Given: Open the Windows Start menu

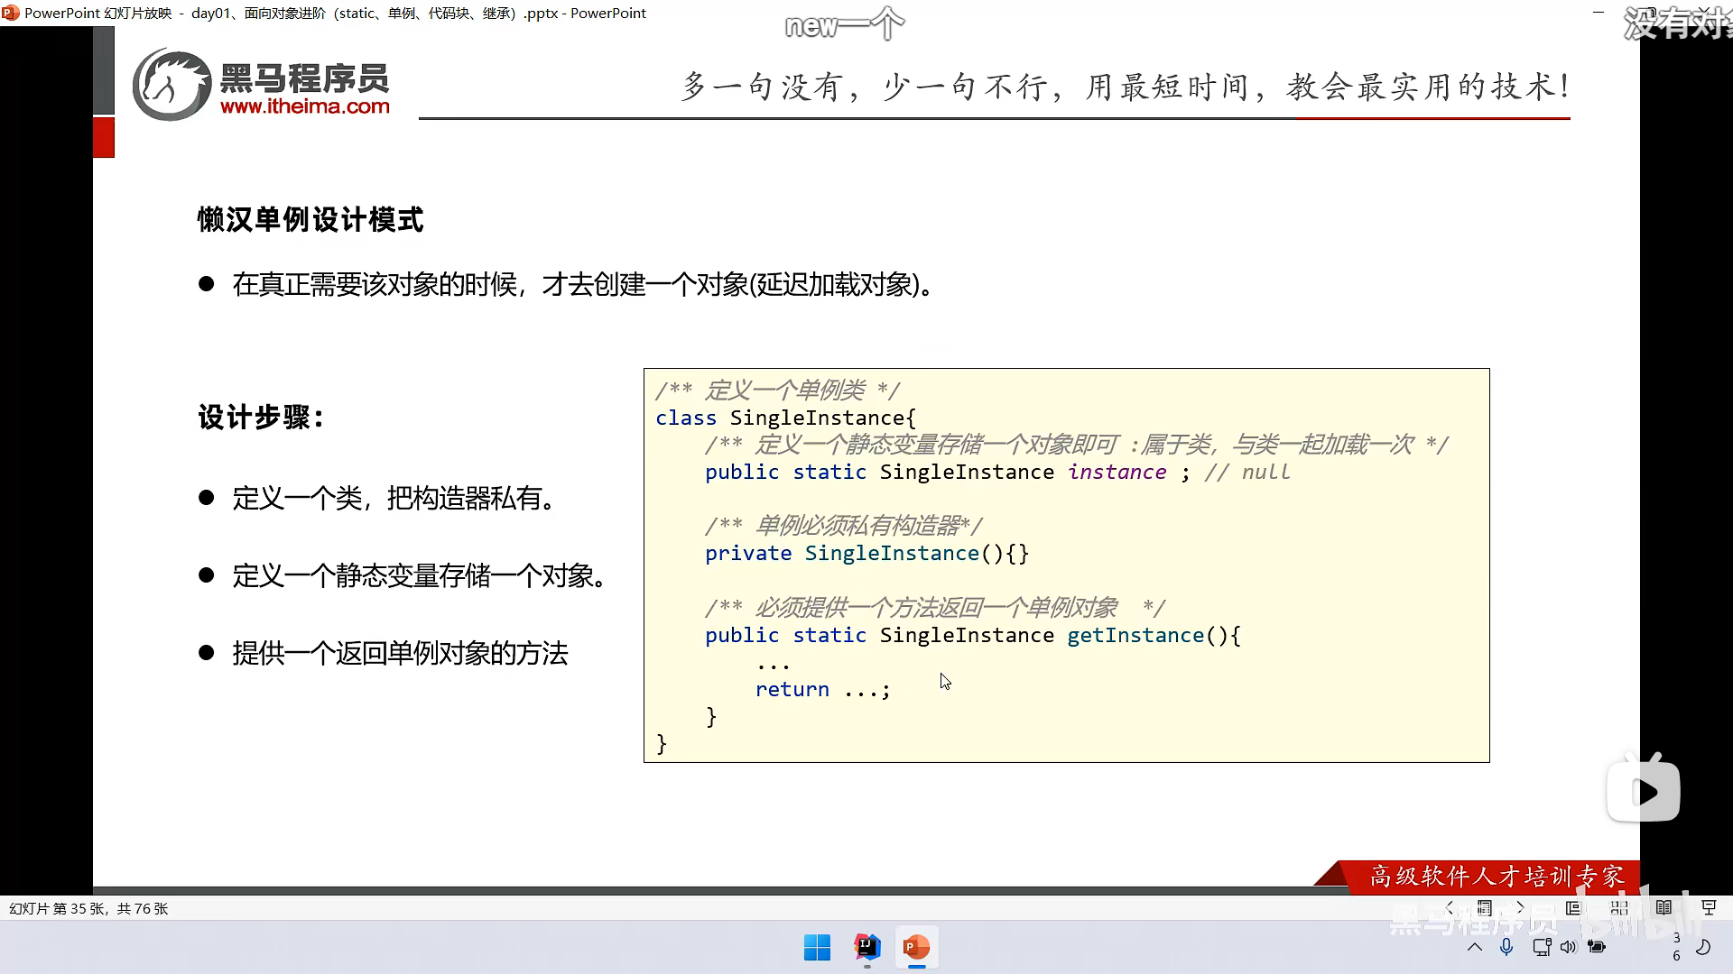Looking at the screenshot, I should coord(817,948).
